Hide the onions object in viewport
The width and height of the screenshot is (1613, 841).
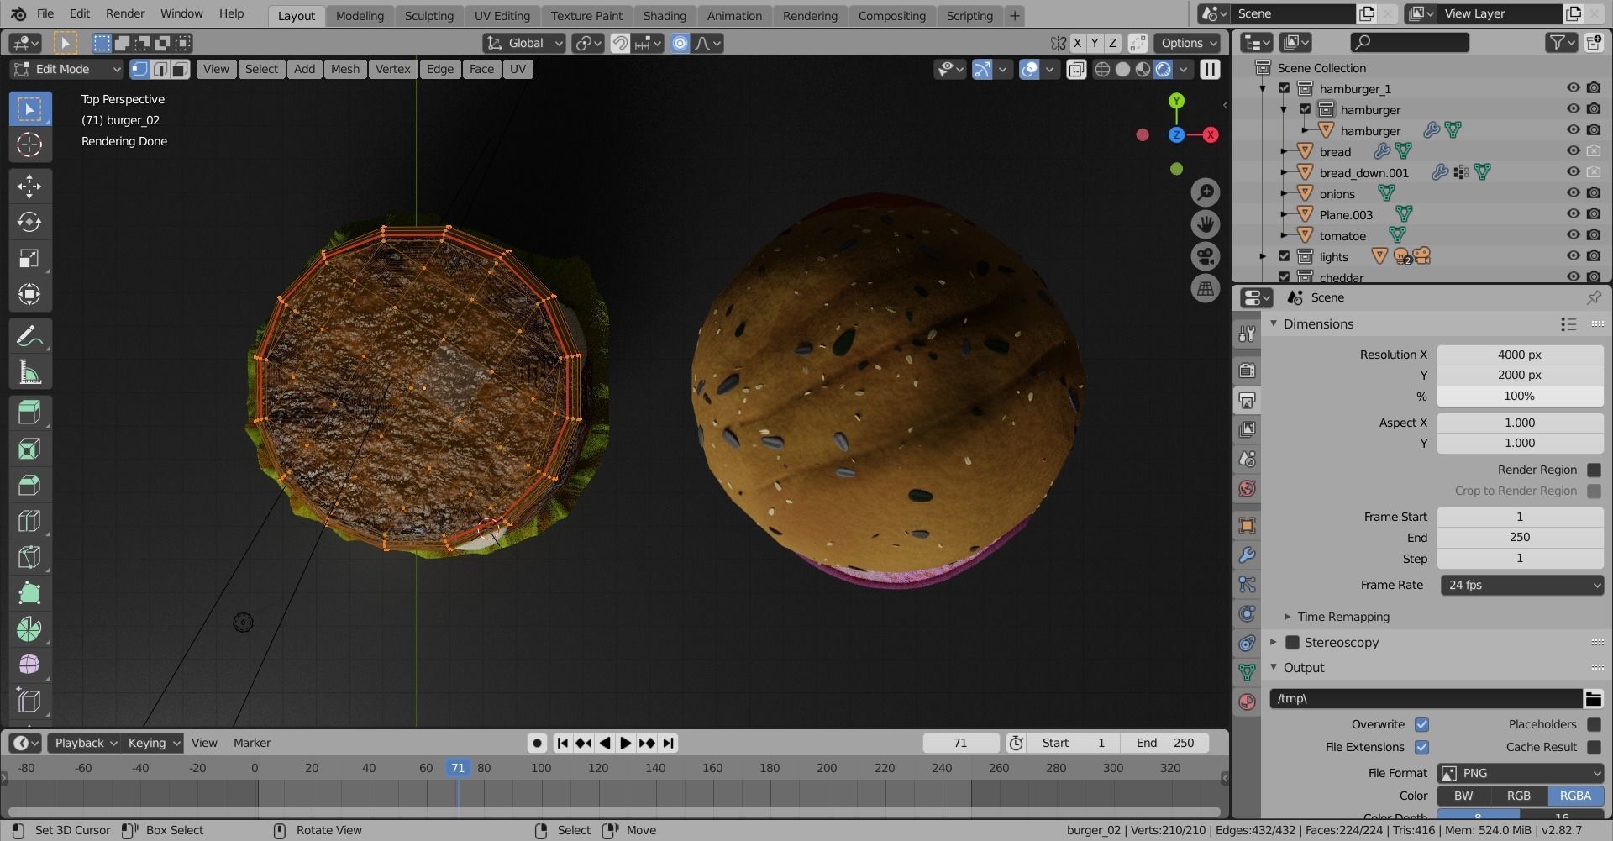(x=1573, y=193)
